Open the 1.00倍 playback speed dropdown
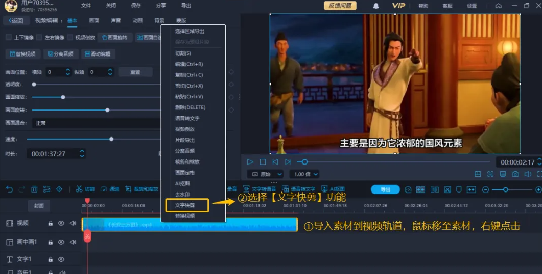Viewport: 542px width, 274px height. coord(304,174)
